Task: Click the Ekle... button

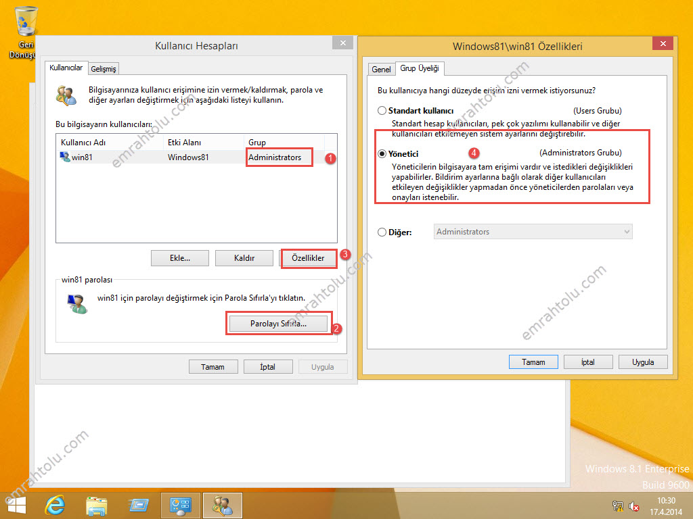Action: click(x=180, y=258)
